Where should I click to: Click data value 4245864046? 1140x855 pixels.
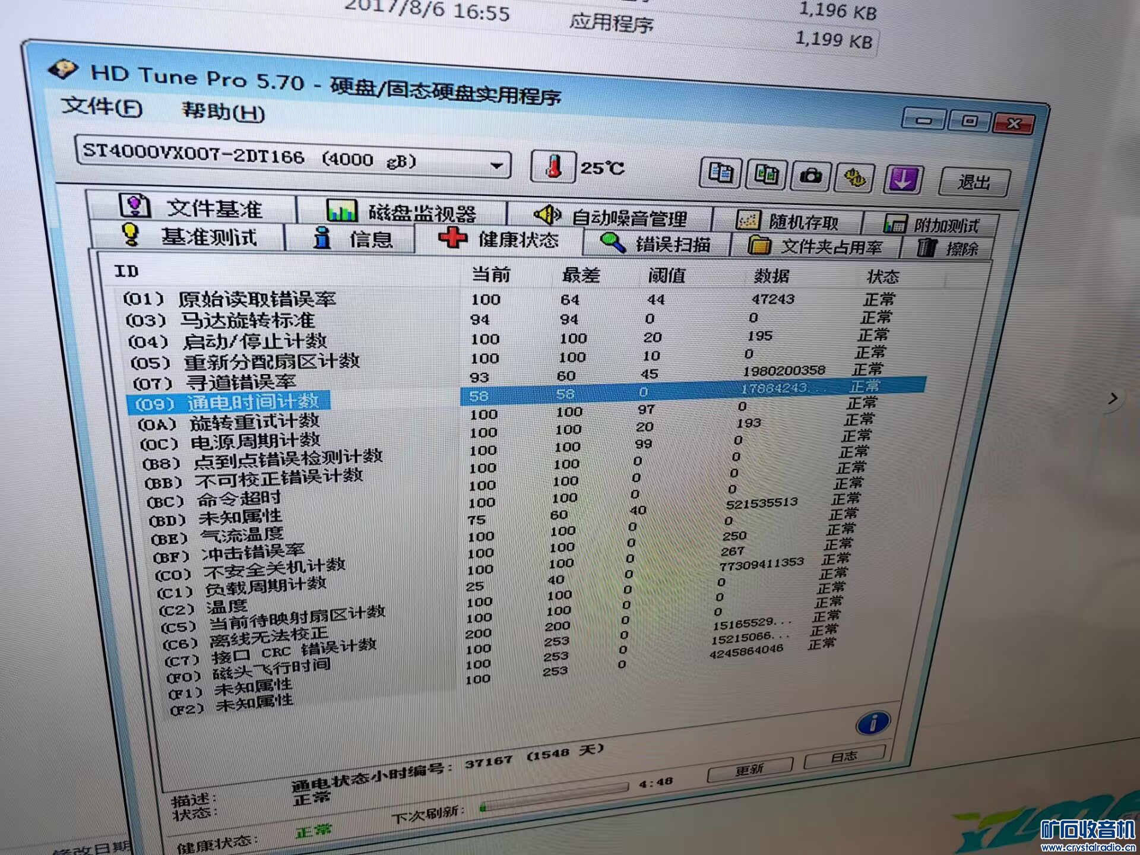point(746,651)
